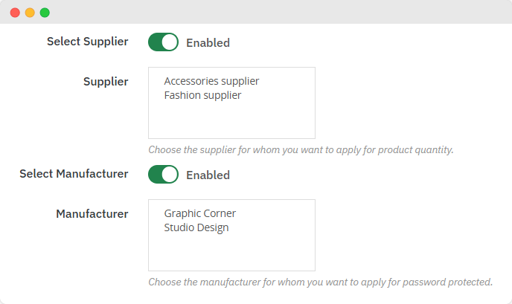Click the supplier product quantity help text
The image size is (512, 304).
click(301, 149)
